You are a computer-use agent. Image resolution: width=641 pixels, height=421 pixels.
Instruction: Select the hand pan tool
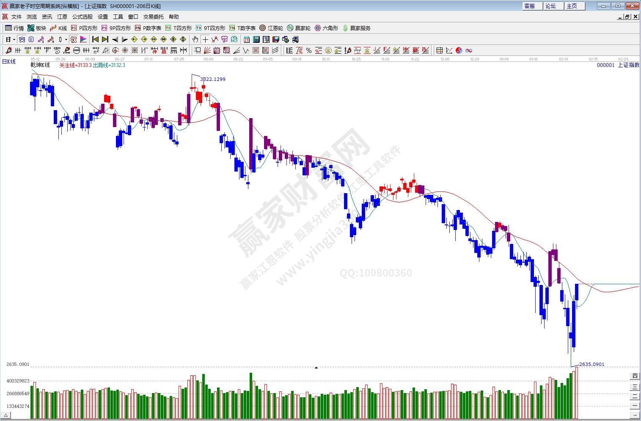click(x=195, y=39)
